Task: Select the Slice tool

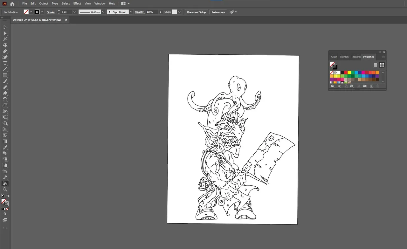Action: (5, 177)
